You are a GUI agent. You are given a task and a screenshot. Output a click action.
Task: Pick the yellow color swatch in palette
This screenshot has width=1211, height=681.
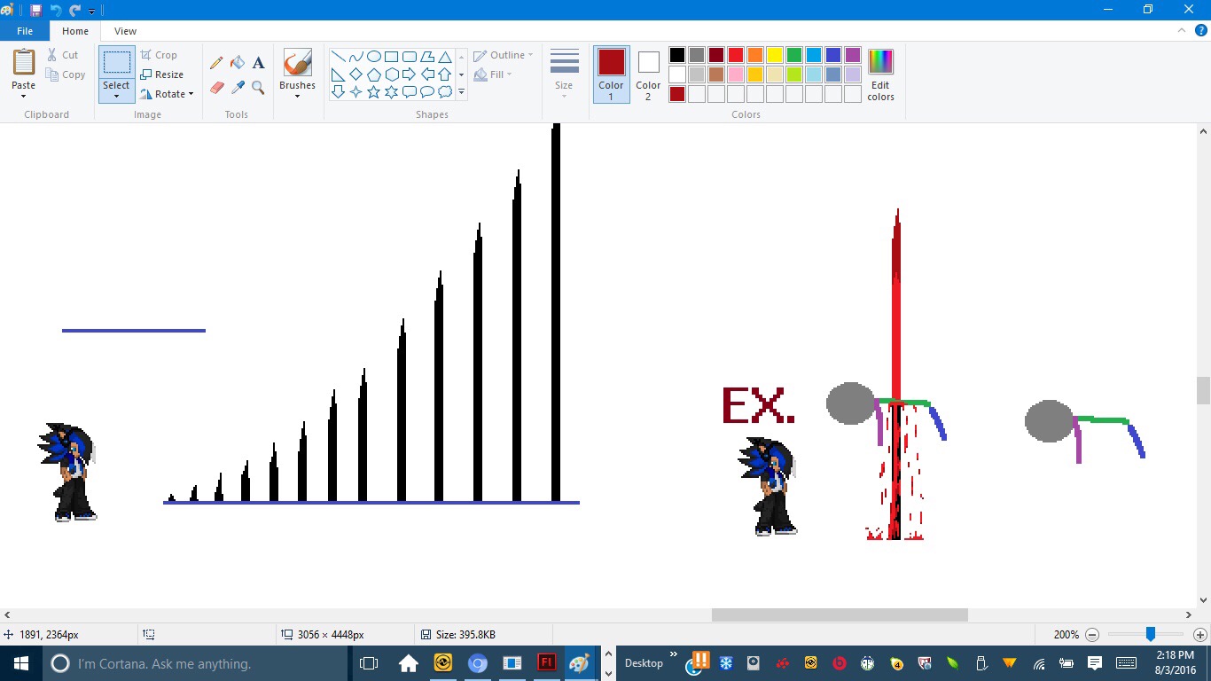pos(774,55)
